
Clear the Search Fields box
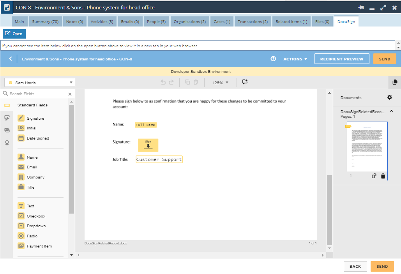(70, 94)
